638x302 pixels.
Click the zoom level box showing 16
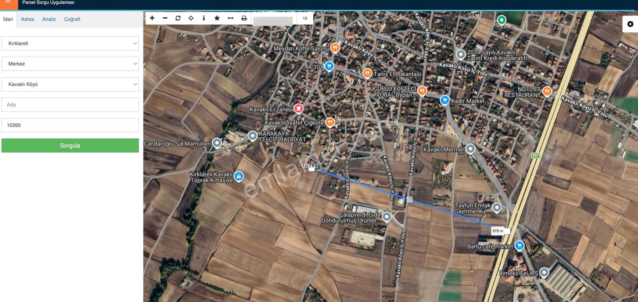click(x=305, y=18)
